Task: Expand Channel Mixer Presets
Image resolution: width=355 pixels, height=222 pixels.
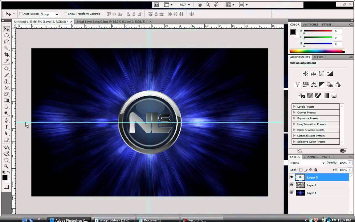Action: 294,136
